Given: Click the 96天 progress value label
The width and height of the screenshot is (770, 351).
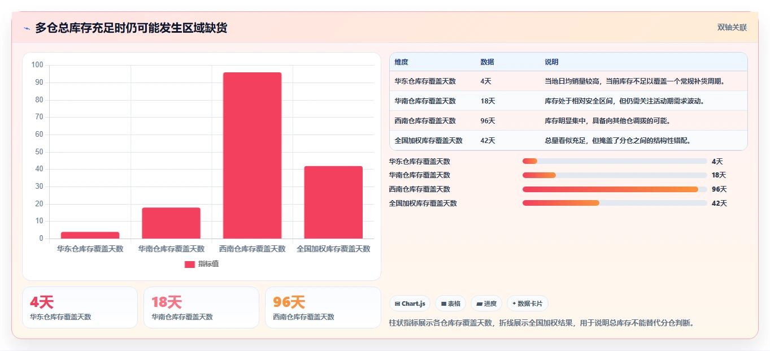Looking at the screenshot, I should pyautogui.click(x=719, y=189).
